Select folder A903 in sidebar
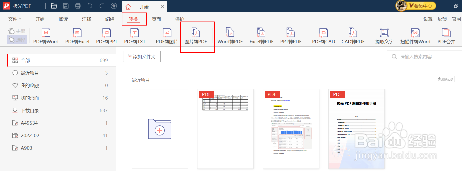Viewport: 462px width, 171px height. point(62,148)
